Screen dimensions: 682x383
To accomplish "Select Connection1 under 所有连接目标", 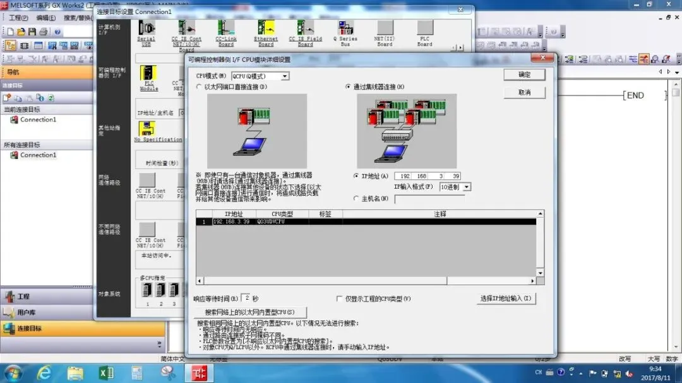I will tap(38, 155).
